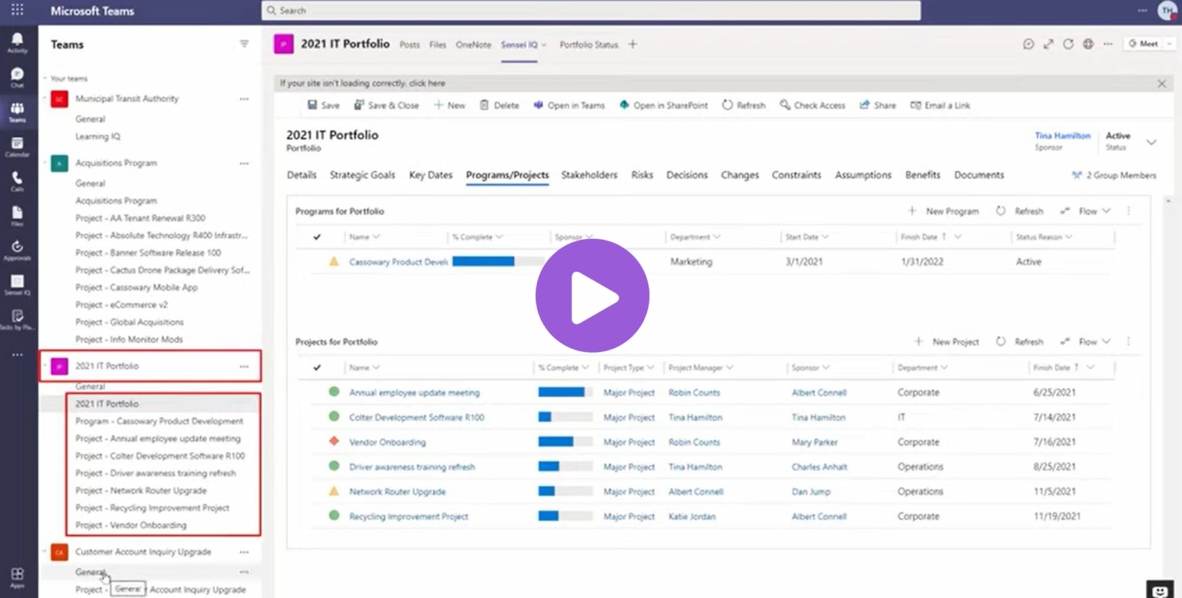The width and height of the screenshot is (1182, 598).
Task: Switch to the Benefits tab
Action: [923, 174]
